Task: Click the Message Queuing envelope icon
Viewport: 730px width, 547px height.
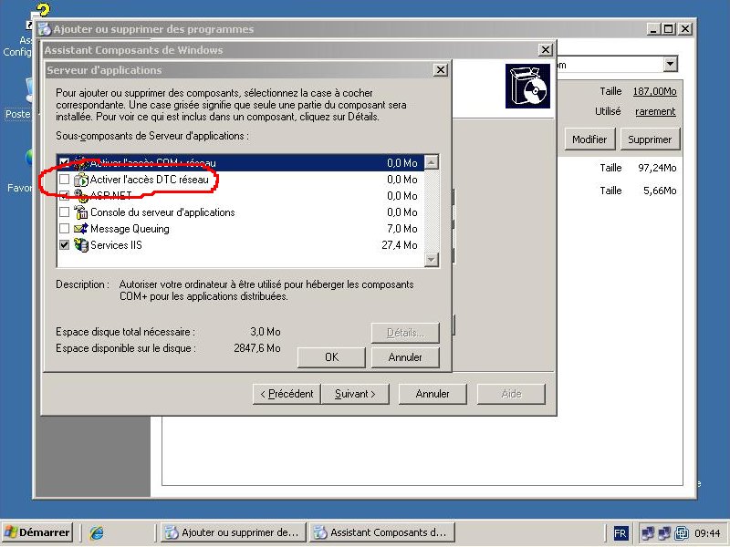Action: pos(80,229)
